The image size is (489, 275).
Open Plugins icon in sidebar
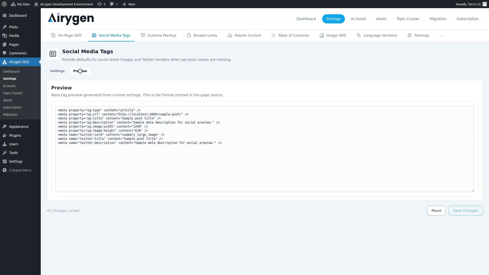click(x=5, y=135)
